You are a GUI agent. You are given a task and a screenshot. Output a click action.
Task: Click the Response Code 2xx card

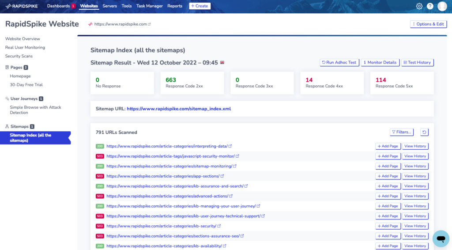(192, 83)
